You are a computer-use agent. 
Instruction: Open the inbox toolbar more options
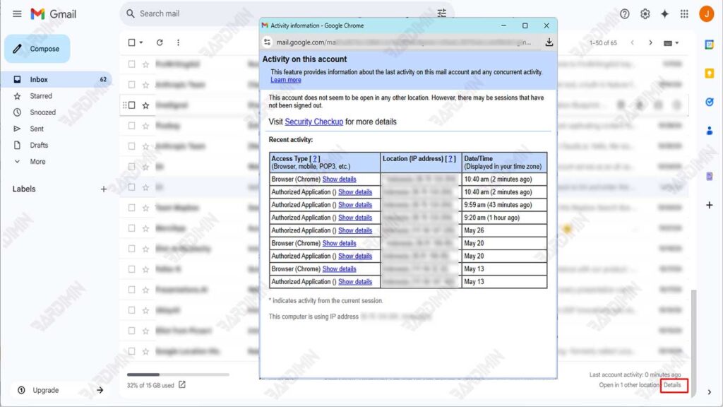pos(178,42)
